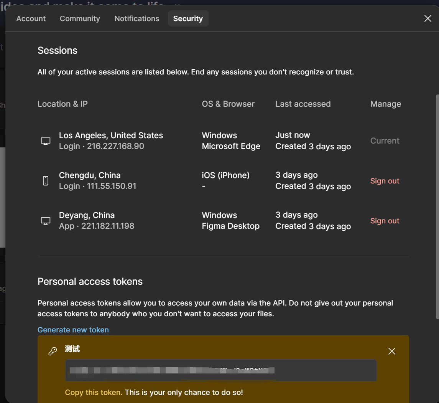The width and height of the screenshot is (439, 403).
Task: Click the desktop monitor icon for Los Angeles session
Action: (46, 141)
